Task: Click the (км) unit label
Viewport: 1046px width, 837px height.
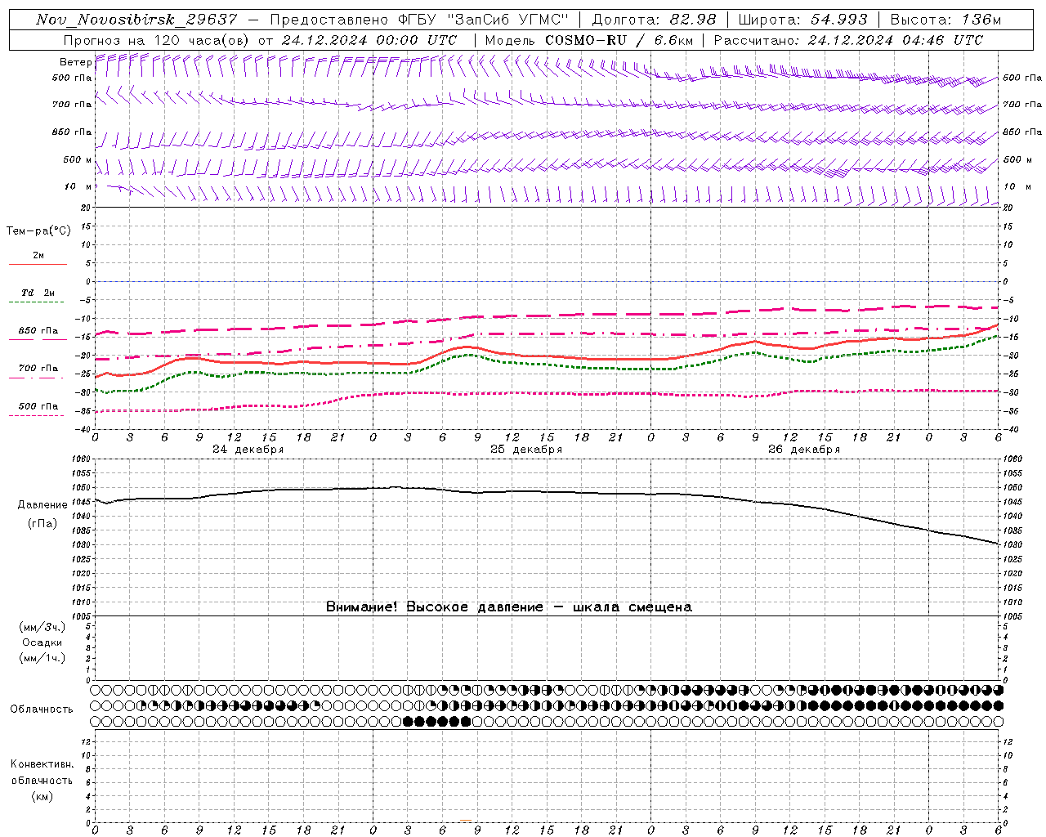Action: coord(42,796)
